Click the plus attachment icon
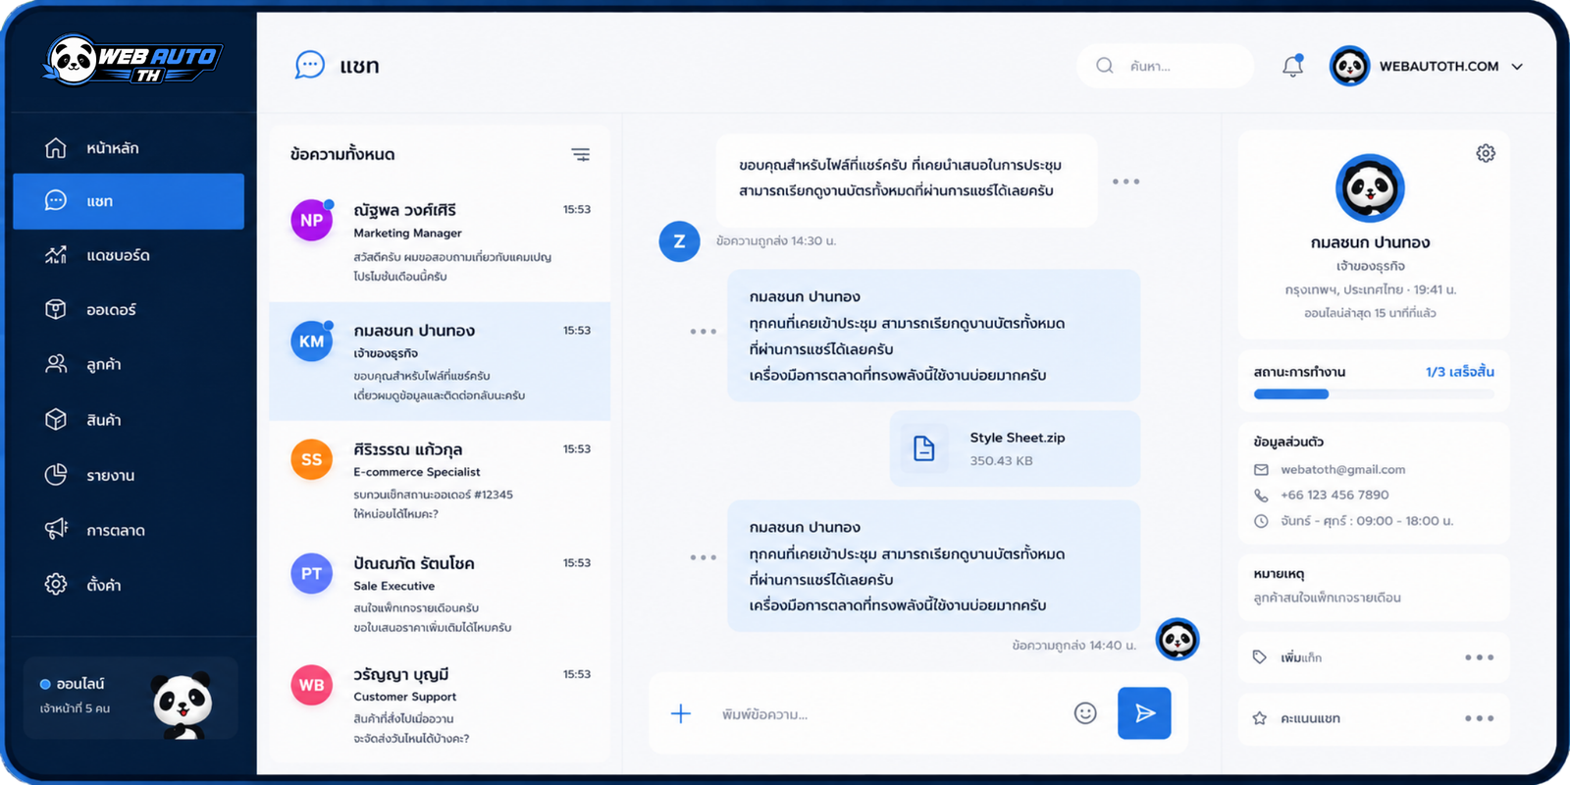 (x=681, y=713)
